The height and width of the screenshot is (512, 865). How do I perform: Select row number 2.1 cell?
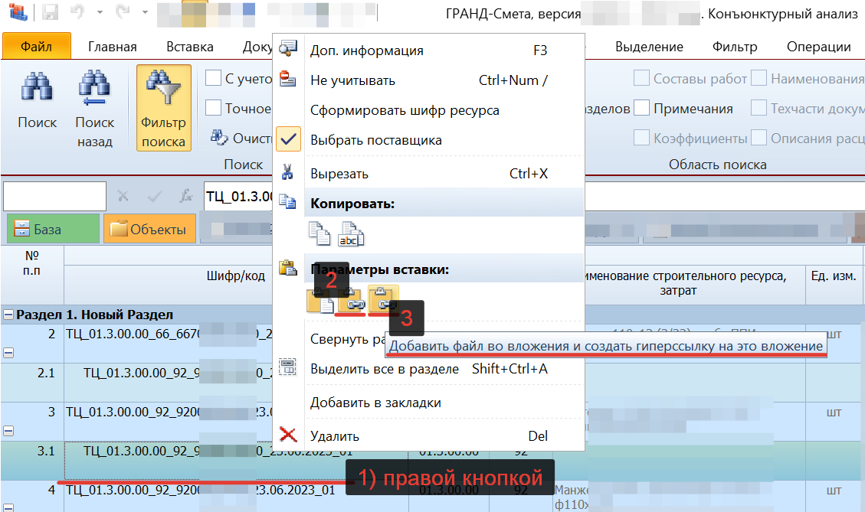[x=32, y=383]
